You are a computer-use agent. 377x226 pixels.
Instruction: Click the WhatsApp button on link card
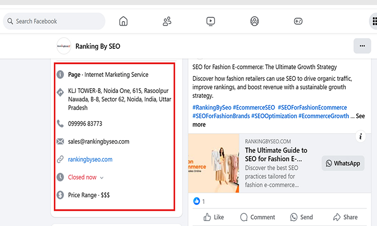(x=343, y=163)
